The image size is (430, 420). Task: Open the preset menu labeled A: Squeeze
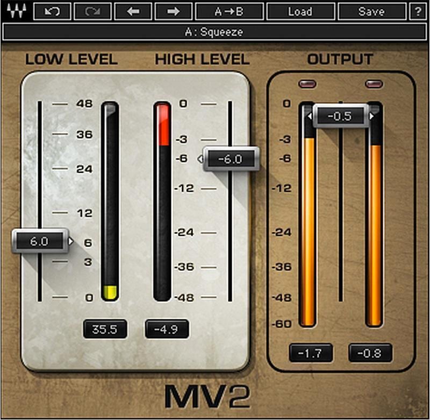pos(215,31)
